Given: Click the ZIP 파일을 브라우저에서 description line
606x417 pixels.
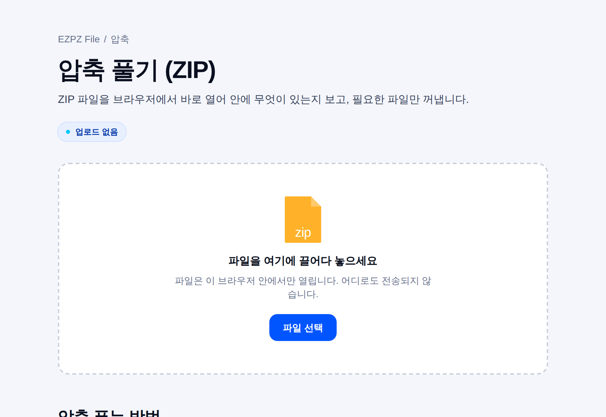Looking at the screenshot, I should coord(263,100).
